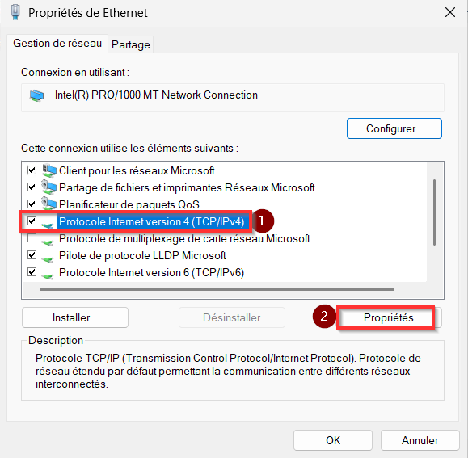Open Propriétés for the selected protocol
This screenshot has height=458, width=468.
[388, 317]
